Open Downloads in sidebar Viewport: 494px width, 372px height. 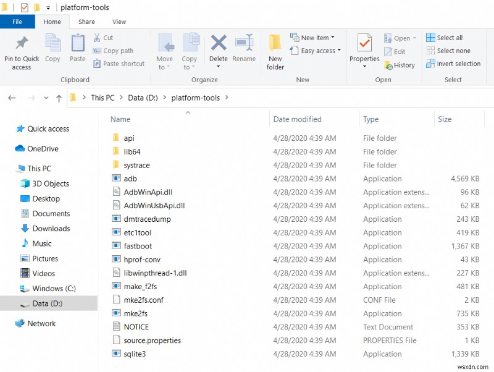[x=45, y=229]
